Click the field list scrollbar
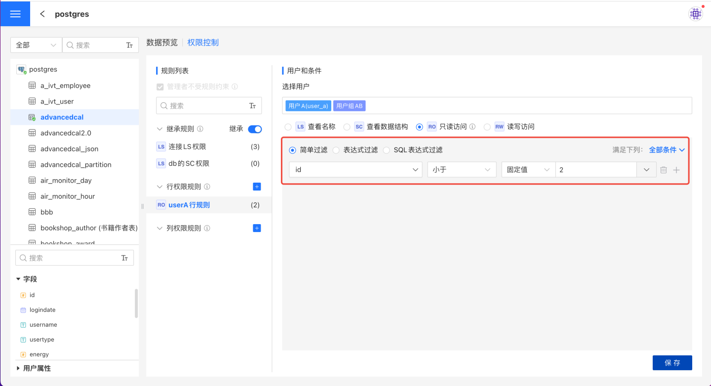Viewport: 711px width, 386px height. pyautogui.click(x=136, y=303)
